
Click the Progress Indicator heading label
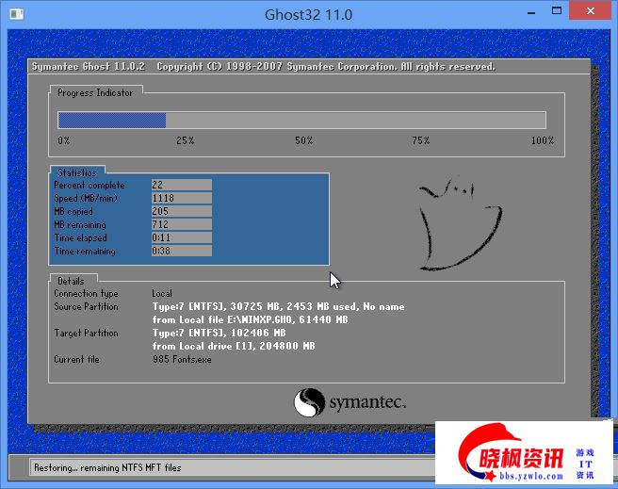(x=95, y=92)
